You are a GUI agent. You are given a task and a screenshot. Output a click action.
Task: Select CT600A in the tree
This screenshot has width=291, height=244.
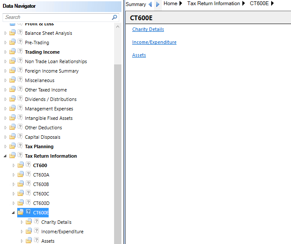pos(41,175)
